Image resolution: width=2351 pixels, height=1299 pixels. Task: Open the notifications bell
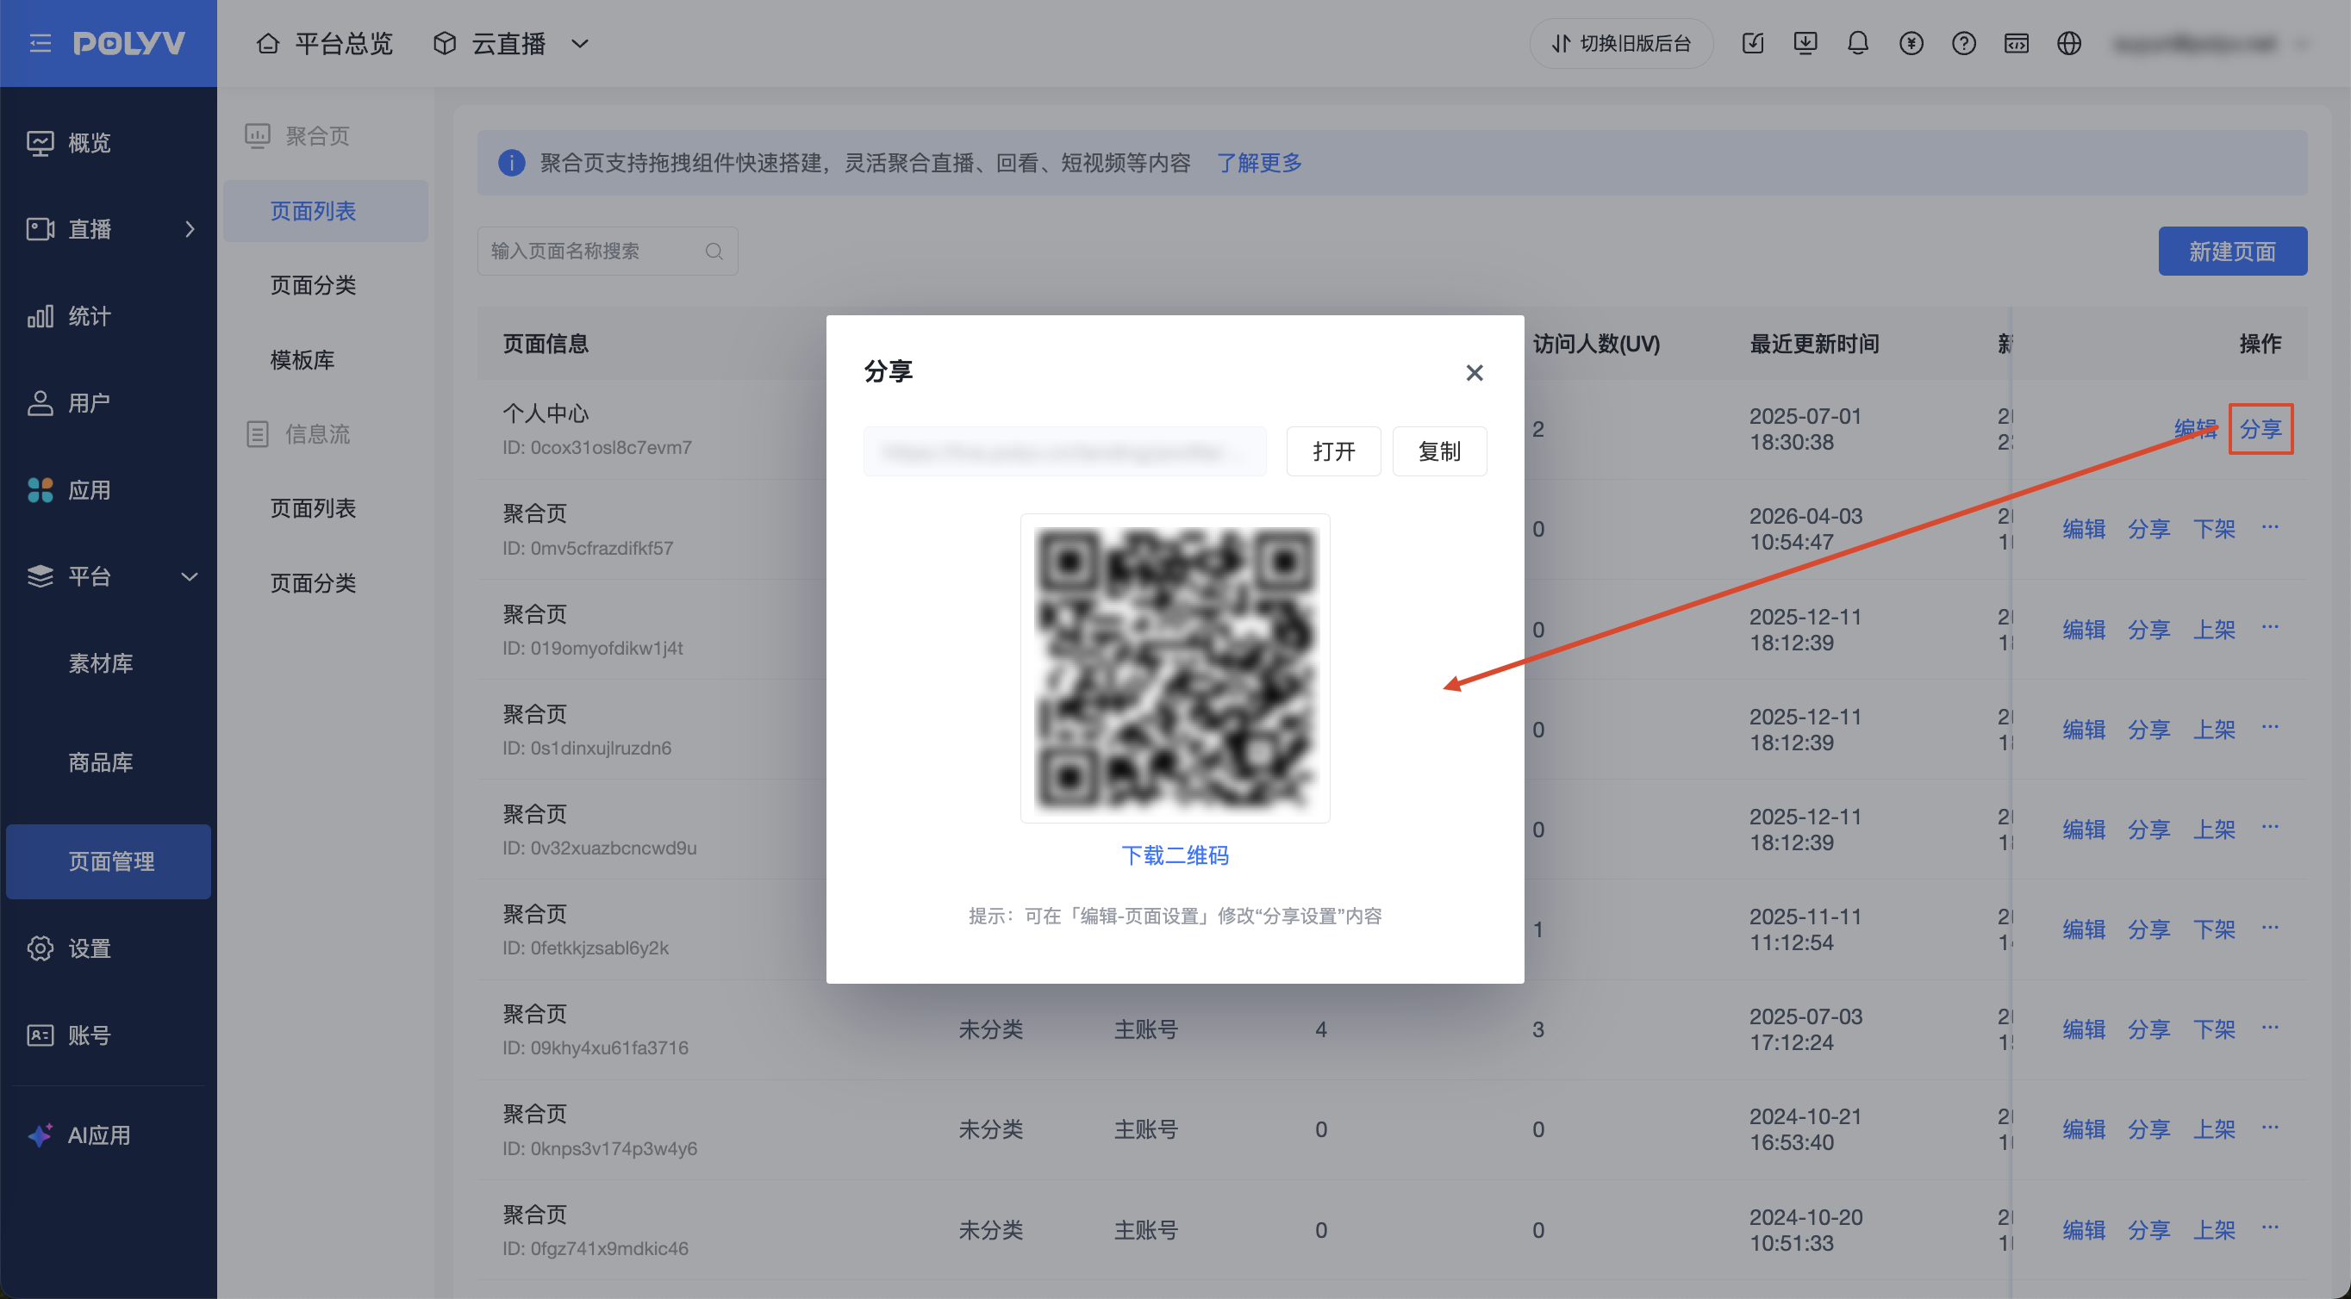pos(1857,43)
